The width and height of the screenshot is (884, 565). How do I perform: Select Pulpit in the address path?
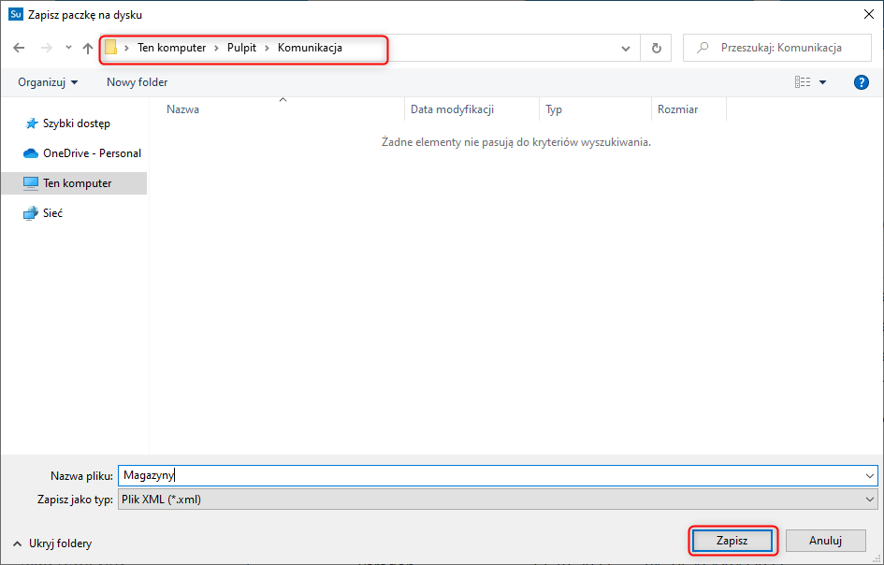point(242,48)
